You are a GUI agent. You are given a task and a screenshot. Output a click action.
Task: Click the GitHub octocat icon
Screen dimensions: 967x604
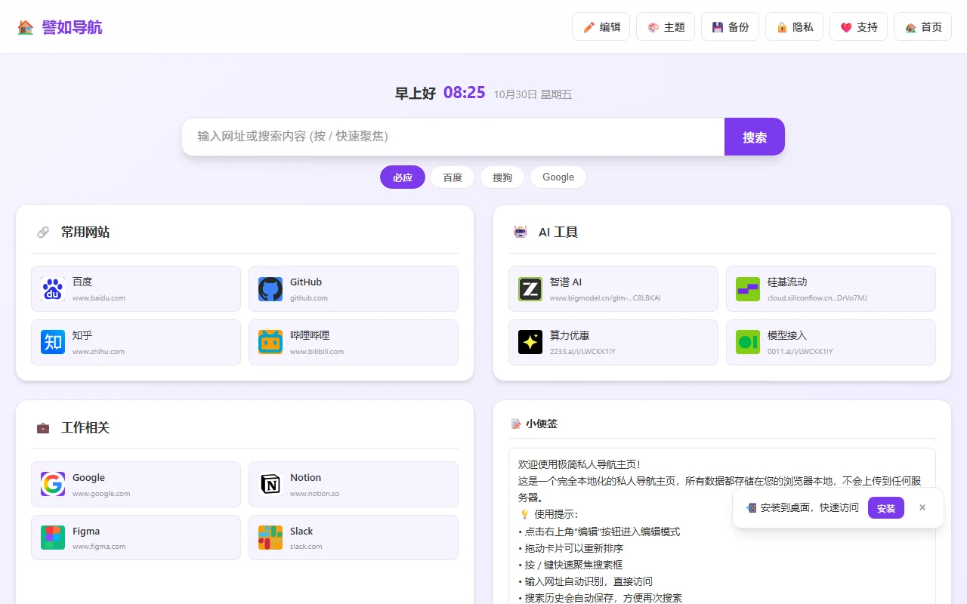[270, 288]
